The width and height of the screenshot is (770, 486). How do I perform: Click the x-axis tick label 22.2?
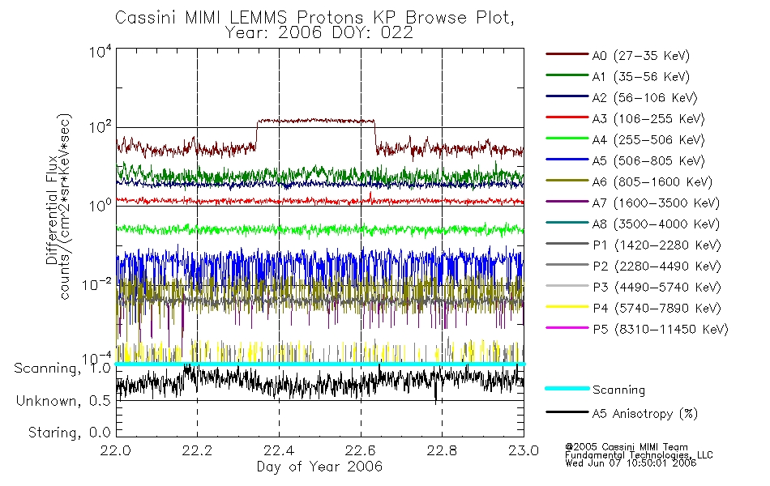(x=198, y=450)
